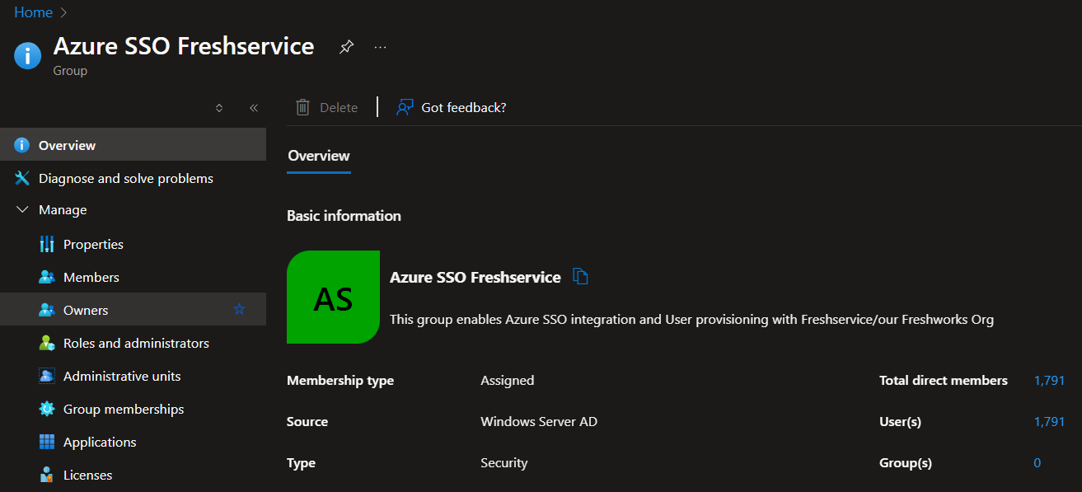1082x492 pixels.
Task: Click the Home breadcrumb link
Action: 33,12
